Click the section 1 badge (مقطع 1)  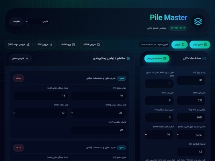tap(121, 78)
